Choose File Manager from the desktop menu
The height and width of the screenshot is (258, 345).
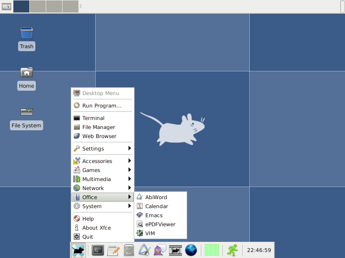click(x=103, y=127)
